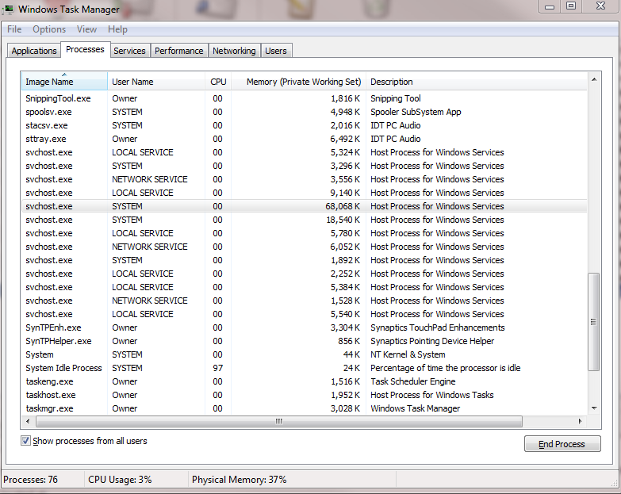This screenshot has height=494, width=621.
Task: Select the taskeng.exe process
Action: (305, 381)
